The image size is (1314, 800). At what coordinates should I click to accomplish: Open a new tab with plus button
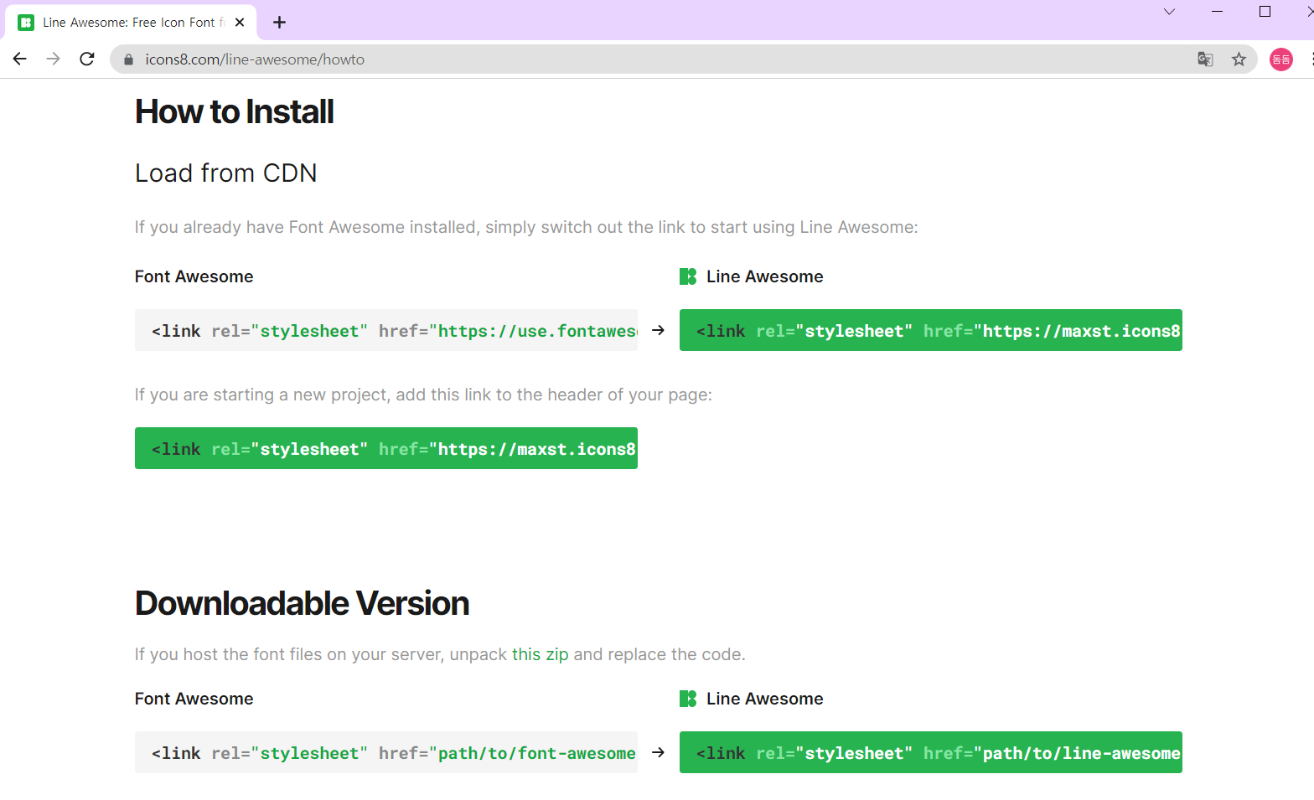[x=280, y=23]
